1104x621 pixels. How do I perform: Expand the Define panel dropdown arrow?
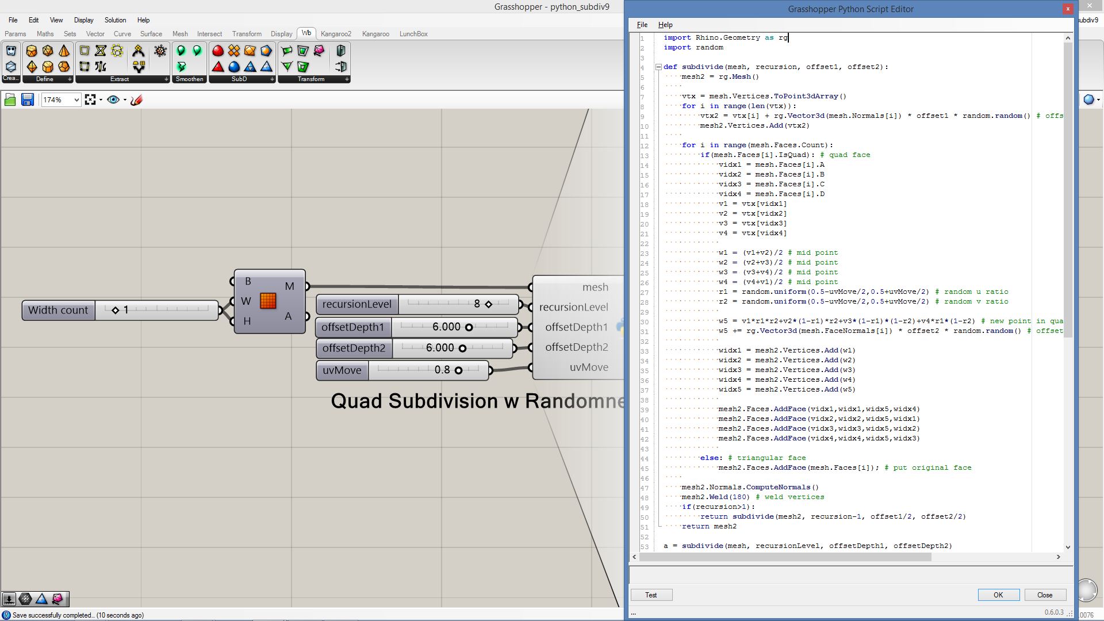70,79
